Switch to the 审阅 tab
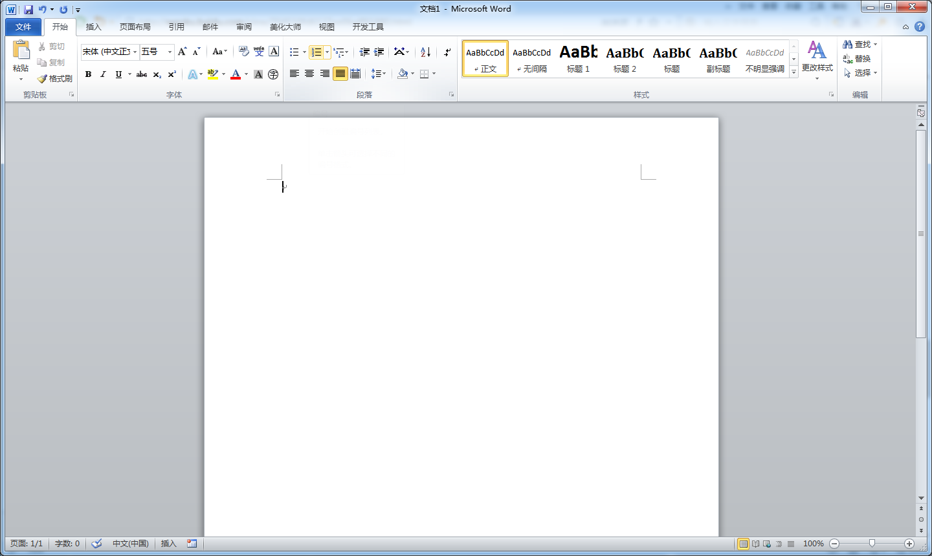 point(244,27)
